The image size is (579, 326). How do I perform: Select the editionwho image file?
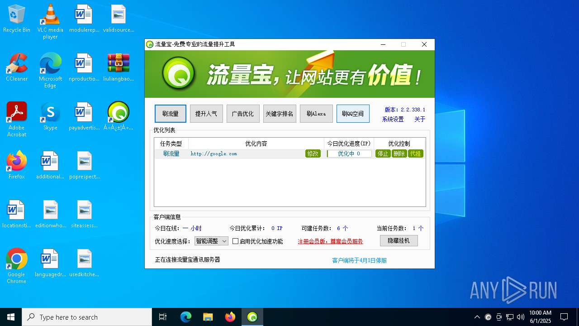50,214
